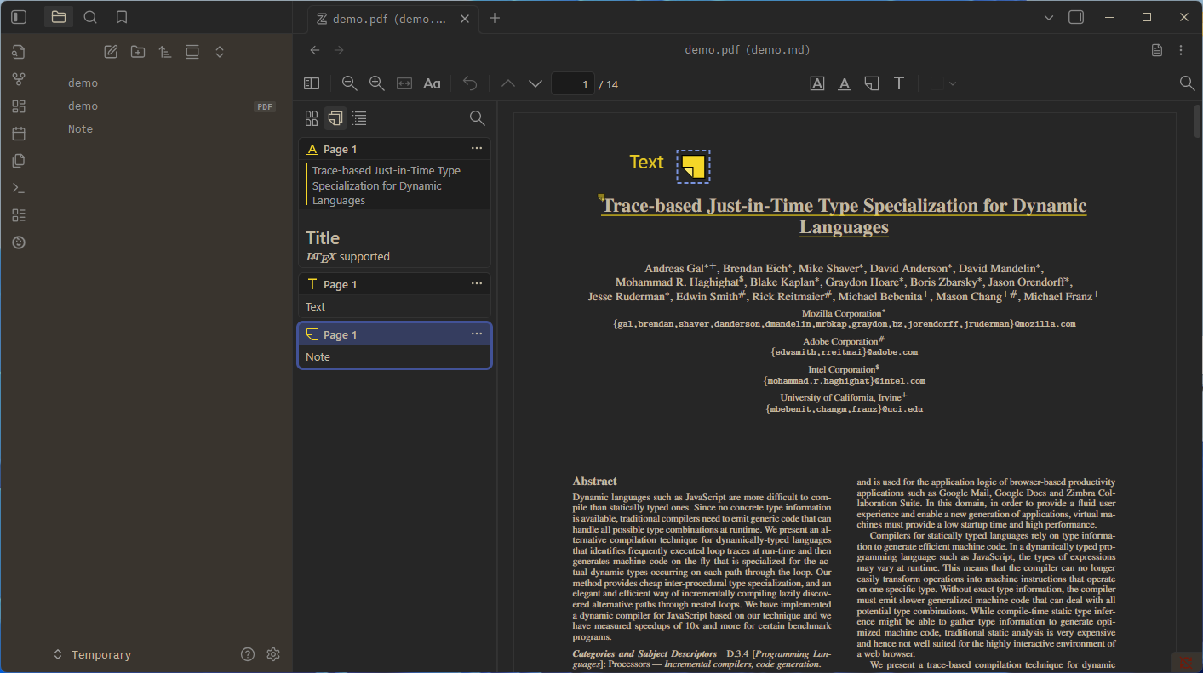The width and height of the screenshot is (1203, 673).
Task: Open the Settings gear
Action: tap(273, 653)
